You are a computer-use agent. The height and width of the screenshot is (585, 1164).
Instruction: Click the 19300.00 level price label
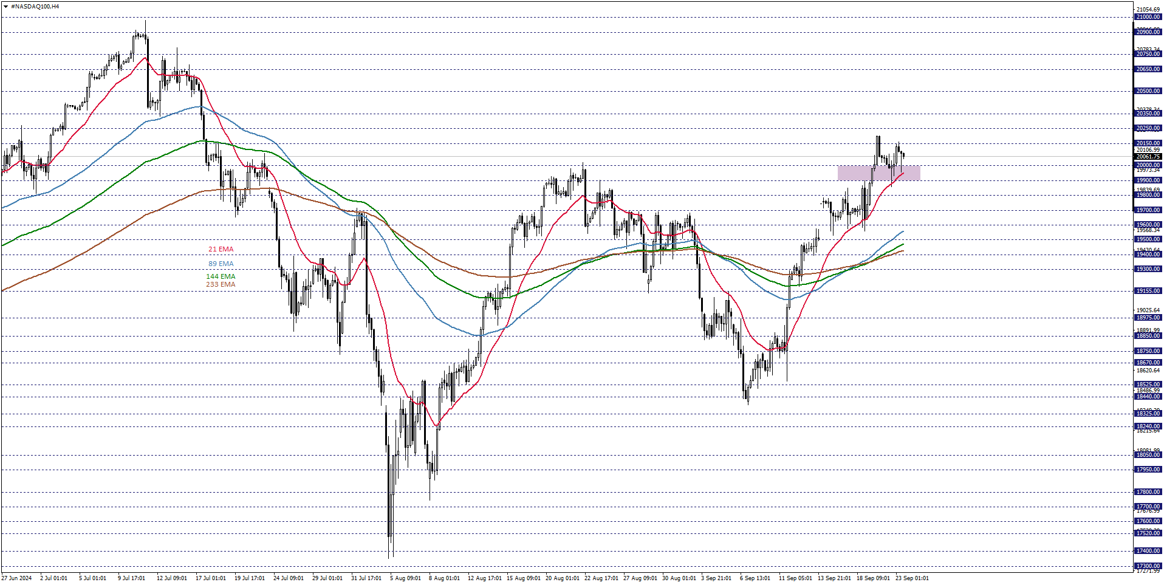[1148, 269]
